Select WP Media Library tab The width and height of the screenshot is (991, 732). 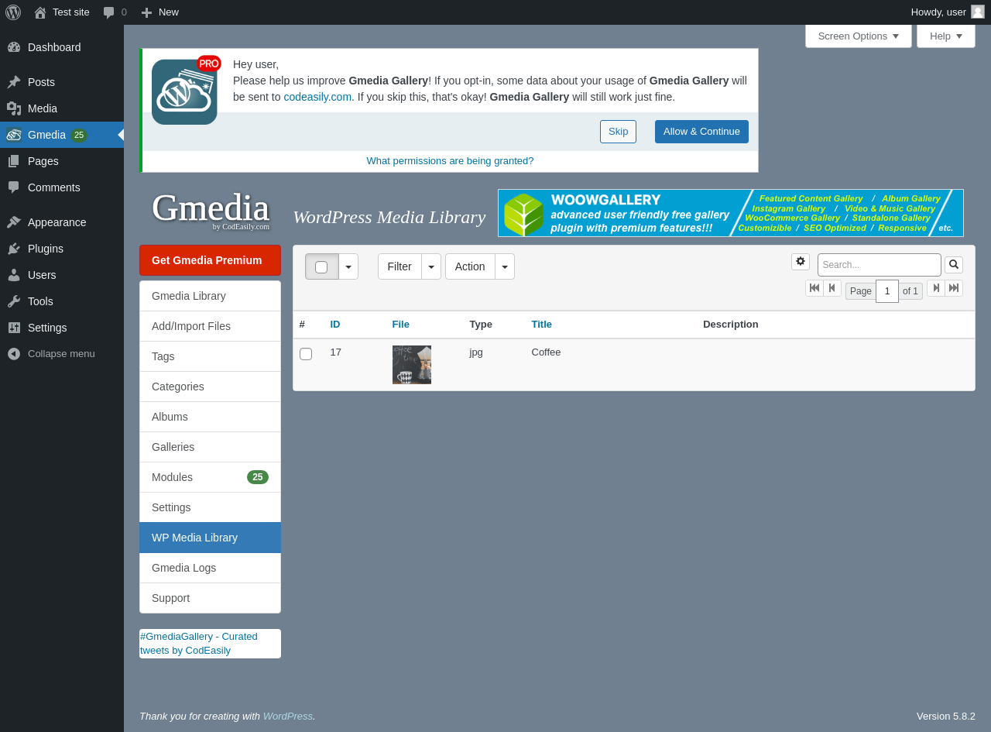[x=210, y=538]
